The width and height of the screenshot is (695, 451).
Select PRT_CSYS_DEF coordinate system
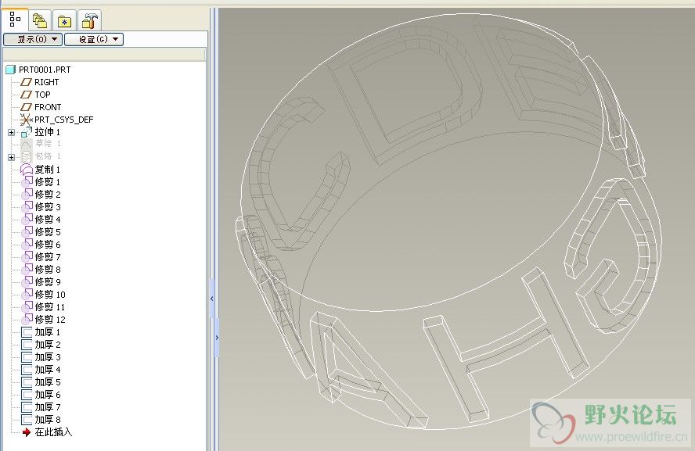64,120
